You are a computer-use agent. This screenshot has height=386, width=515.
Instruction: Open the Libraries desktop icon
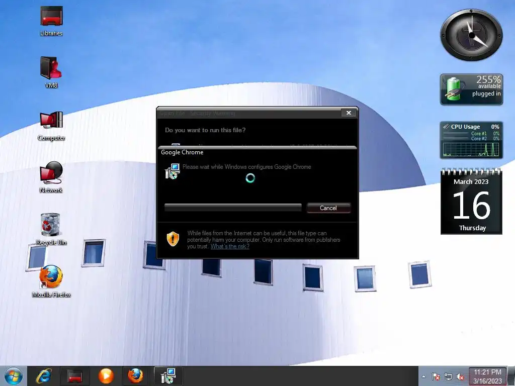pyautogui.click(x=51, y=21)
